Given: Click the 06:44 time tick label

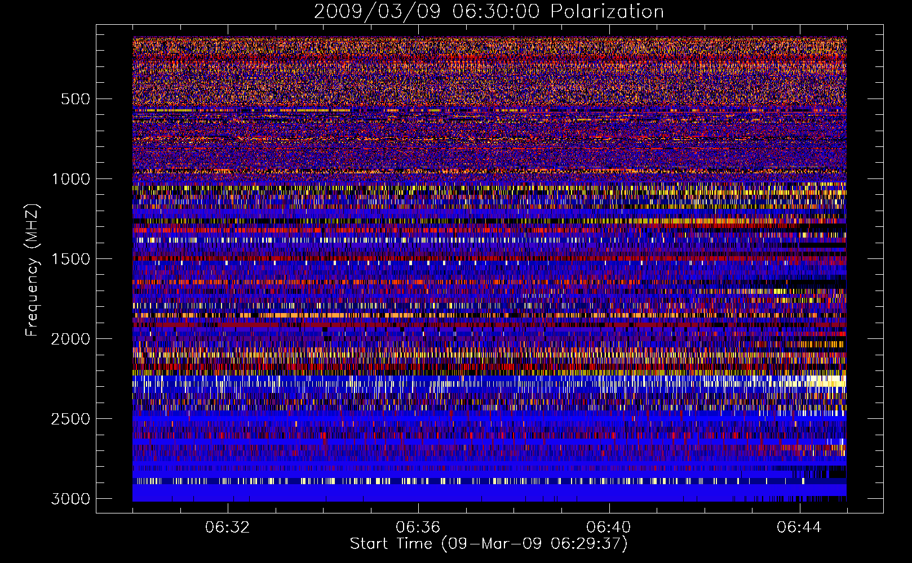Looking at the screenshot, I should pos(799,528).
